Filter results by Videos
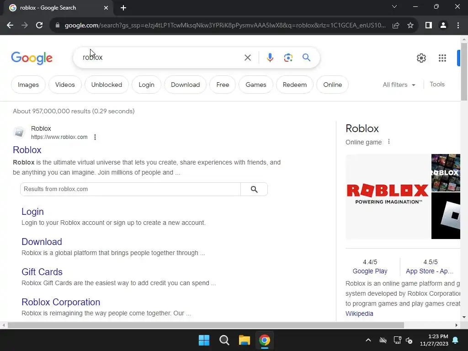The image size is (468, 351). click(65, 85)
